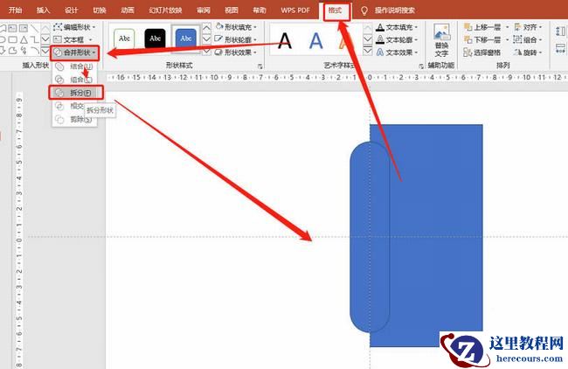Open the 合并形状 merge shapes dropdown
568x369 pixels.
coord(75,52)
